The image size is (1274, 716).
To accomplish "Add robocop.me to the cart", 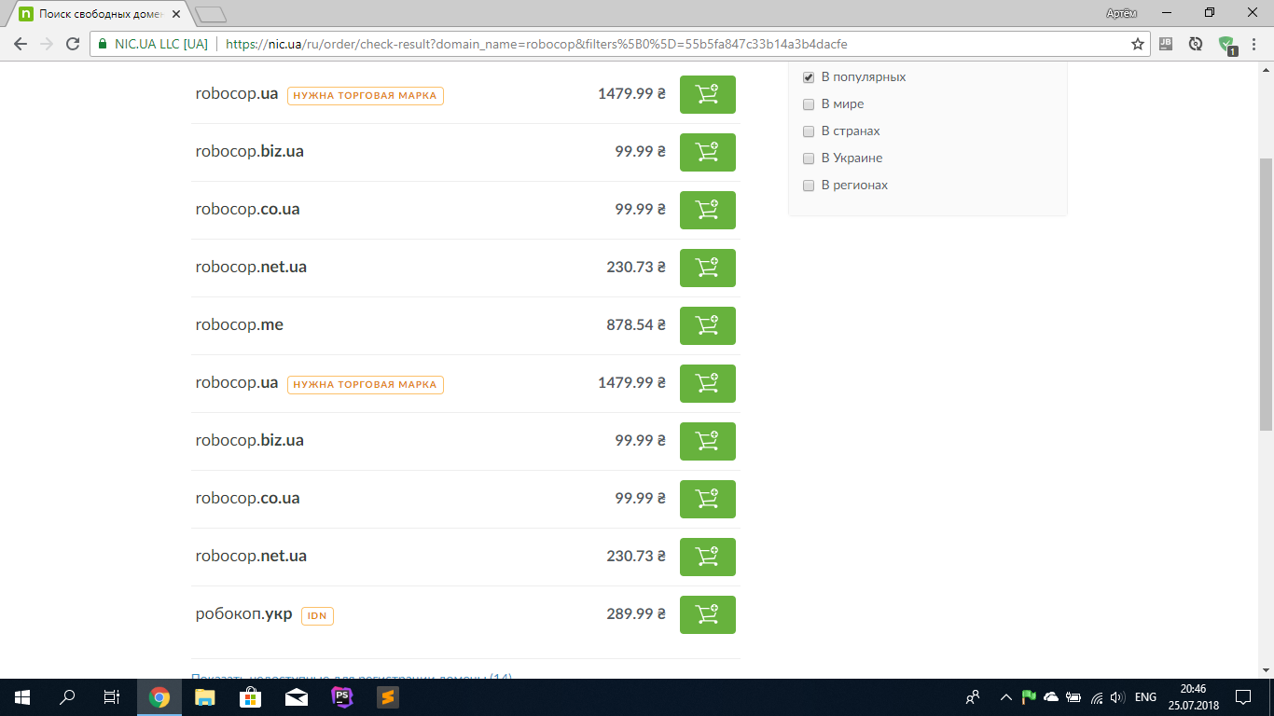I will [x=707, y=325].
